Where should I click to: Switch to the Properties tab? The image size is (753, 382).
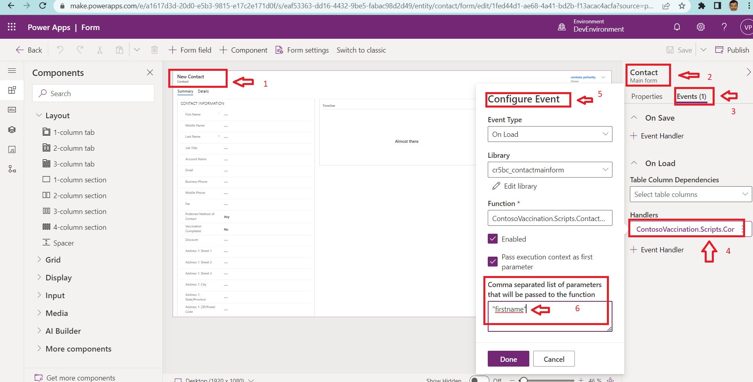pos(647,96)
